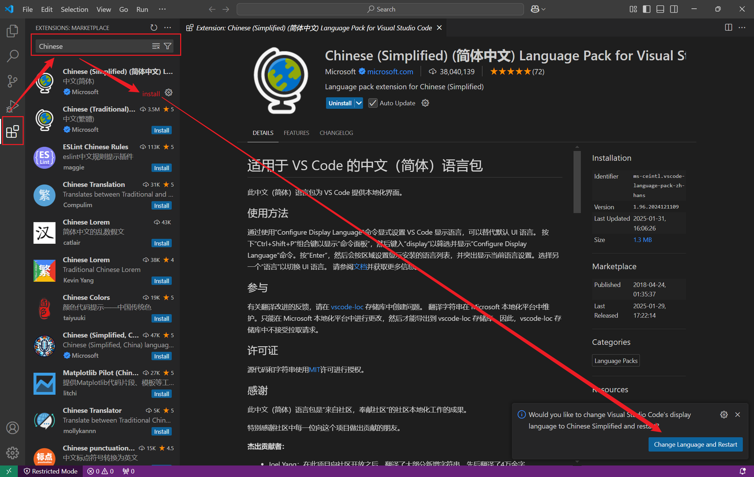Open the Explorer view in activity bar

tap(12, 31)
